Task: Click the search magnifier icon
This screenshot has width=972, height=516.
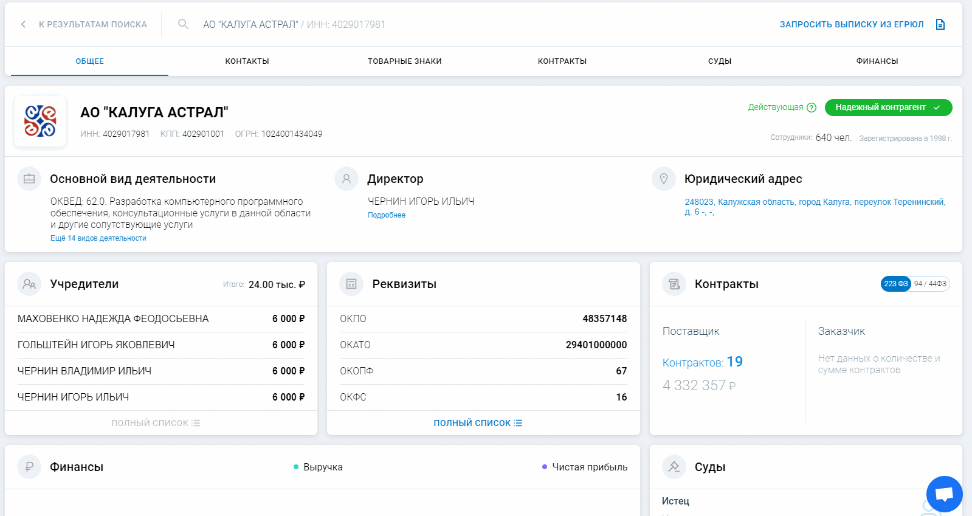Action: click(183, 24)
